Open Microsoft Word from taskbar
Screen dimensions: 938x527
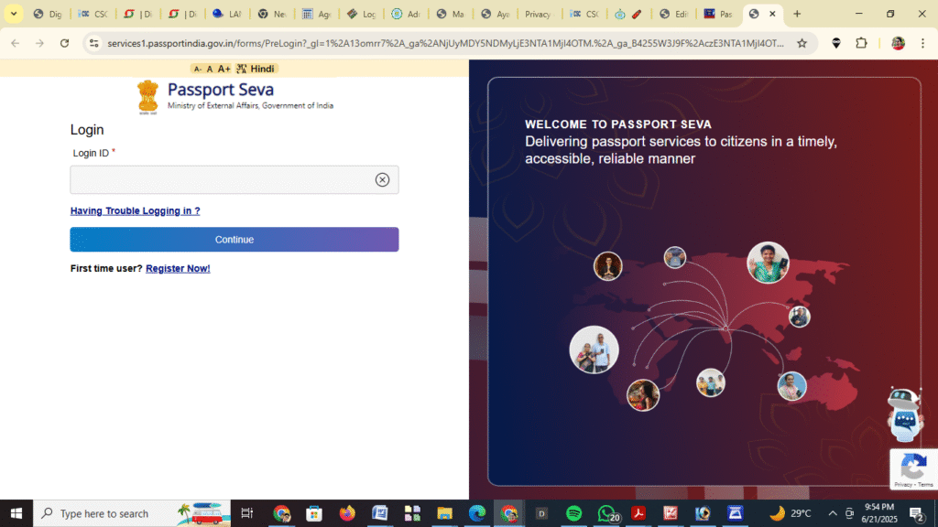379,513
